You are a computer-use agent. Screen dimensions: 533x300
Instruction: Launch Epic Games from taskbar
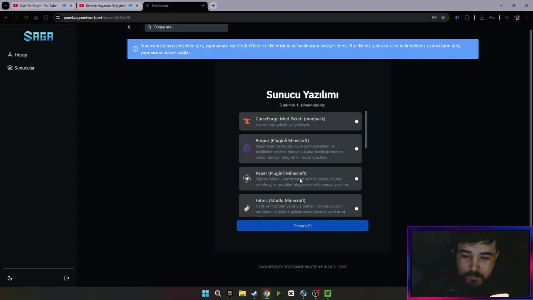pyautogui.click(x=230, y=293)
